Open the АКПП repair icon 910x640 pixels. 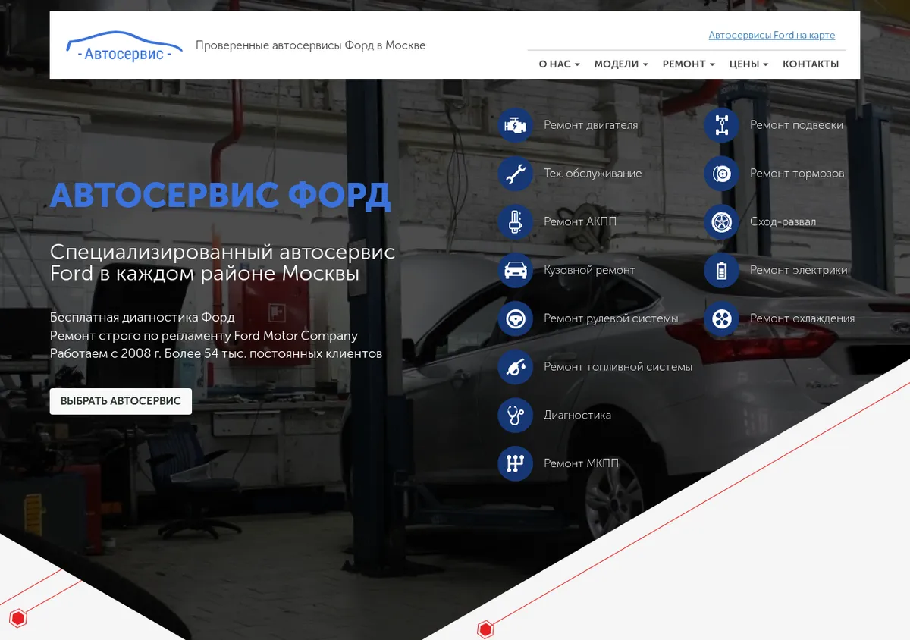516,222
